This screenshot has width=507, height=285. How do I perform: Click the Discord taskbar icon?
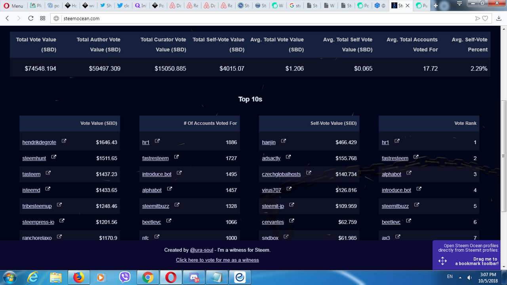194,277
